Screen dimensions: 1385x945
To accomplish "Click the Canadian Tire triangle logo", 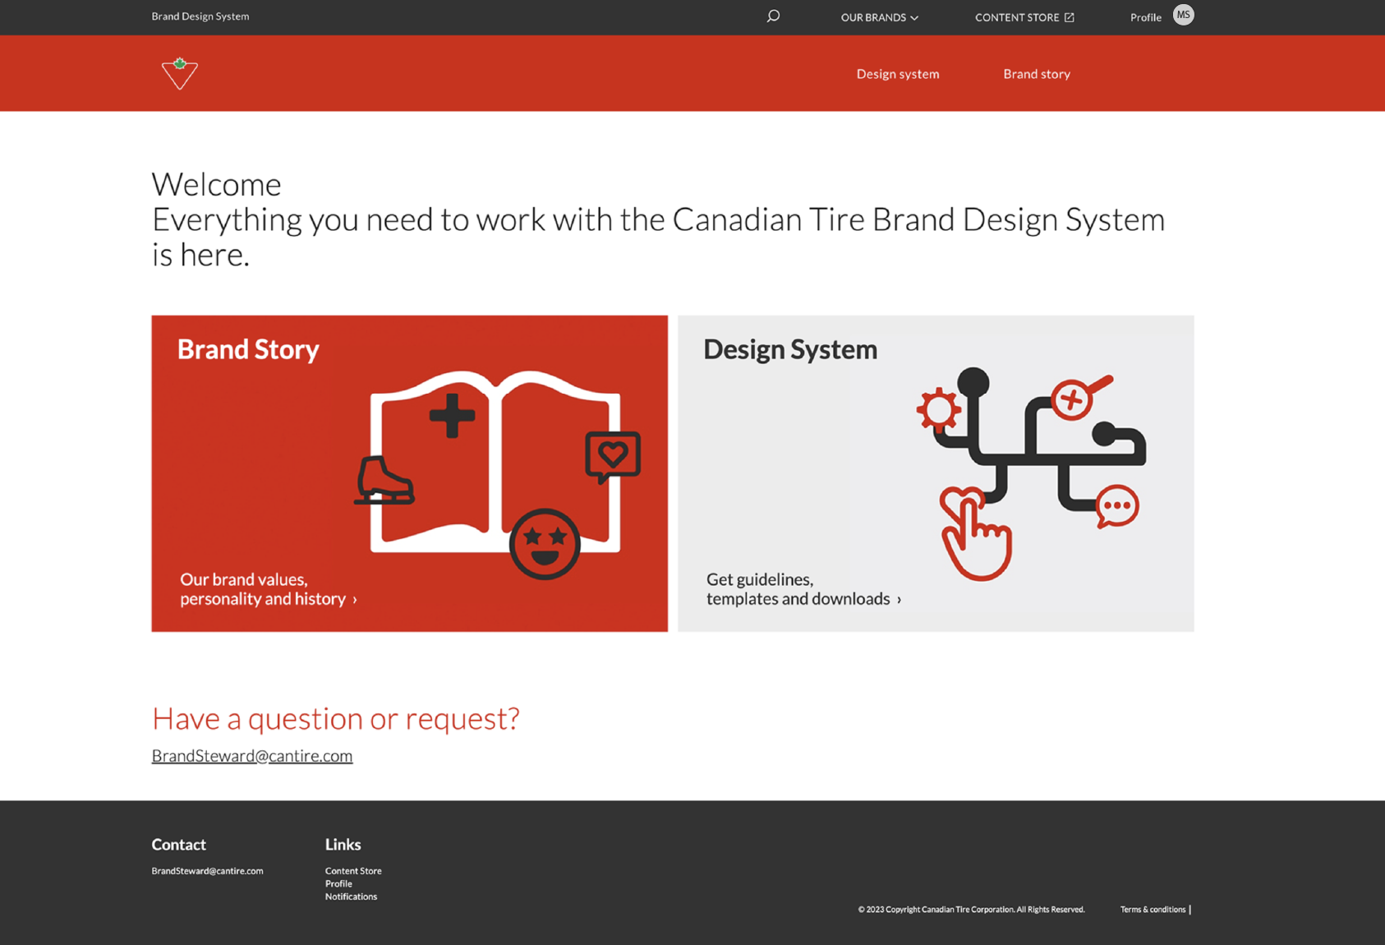I will pos(180,73).
